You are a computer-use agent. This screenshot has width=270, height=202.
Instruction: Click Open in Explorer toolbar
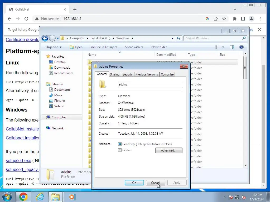pyautogui.click(x=76, y=47)
